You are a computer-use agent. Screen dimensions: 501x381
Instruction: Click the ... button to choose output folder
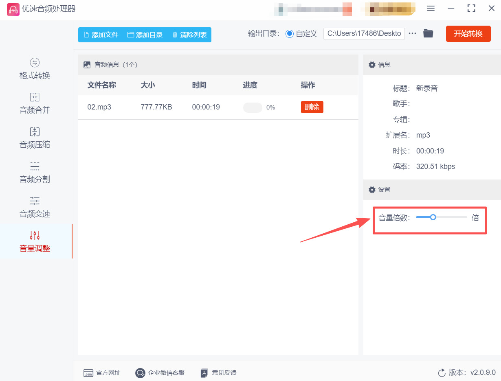coord(413,34)
